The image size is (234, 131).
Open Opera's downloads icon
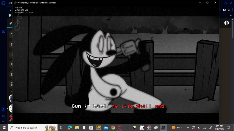220,10
